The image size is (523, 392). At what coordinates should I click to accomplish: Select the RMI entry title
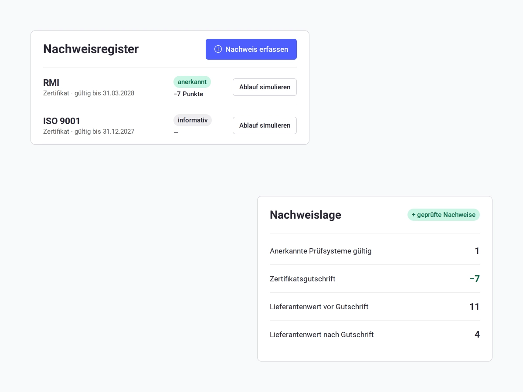pyautogui.click(x=51, y=83)
